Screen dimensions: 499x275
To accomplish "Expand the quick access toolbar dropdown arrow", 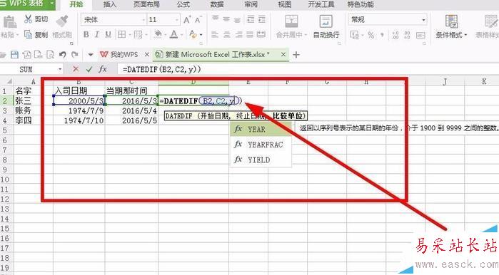I will (x=91, y=55).
